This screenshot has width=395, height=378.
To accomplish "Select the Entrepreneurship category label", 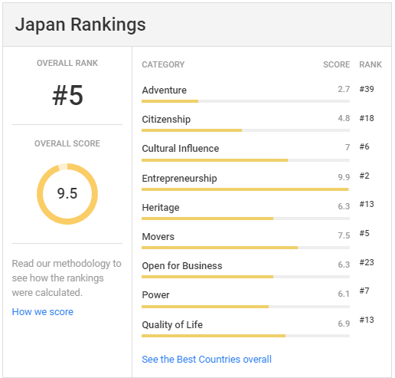I will tap(179, 178).
